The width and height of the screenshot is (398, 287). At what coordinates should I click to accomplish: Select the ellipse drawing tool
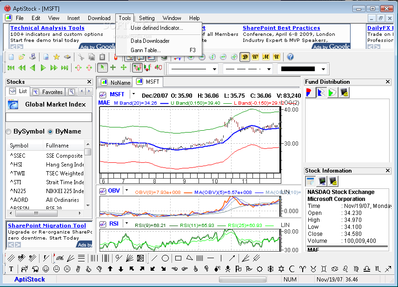165,258
